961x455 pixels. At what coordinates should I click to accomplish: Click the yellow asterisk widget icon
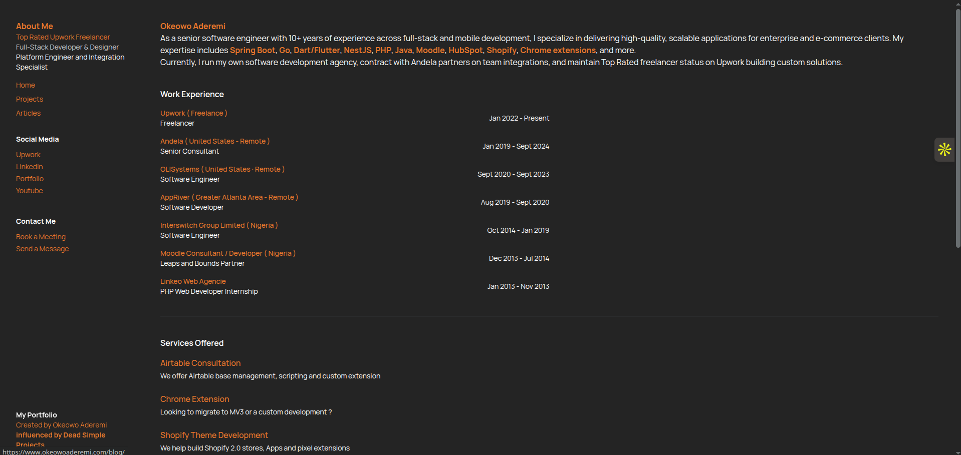(944, 149)
